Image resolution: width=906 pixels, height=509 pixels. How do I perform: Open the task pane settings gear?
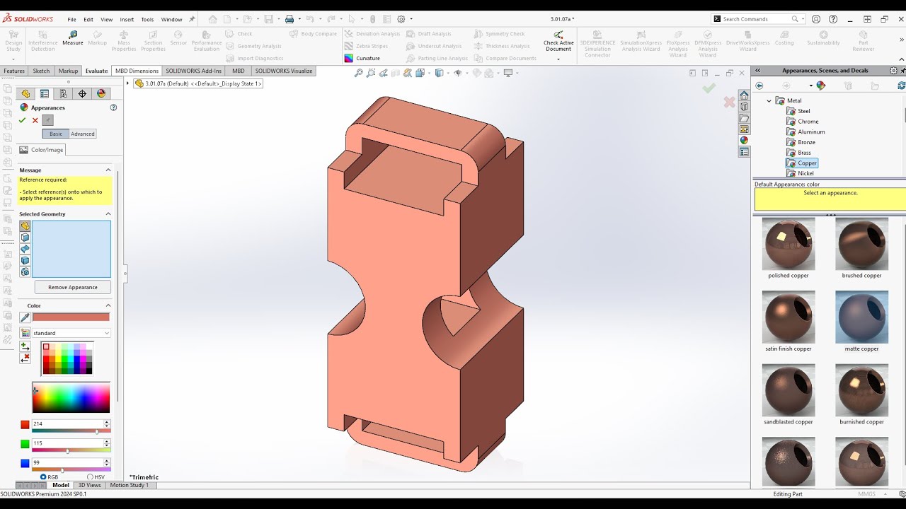893,71
